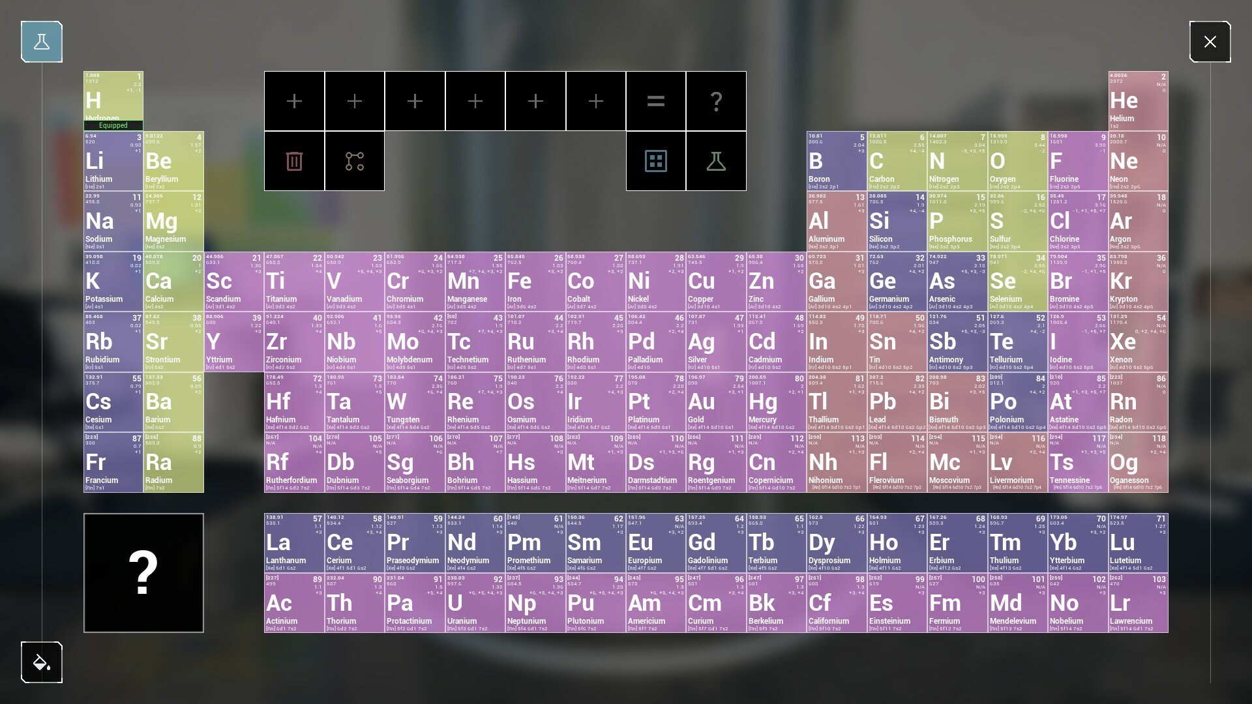Select the Oganesson element tile
The height and width of the screenshot is (704, 1252).
[x=1139, y=463]
